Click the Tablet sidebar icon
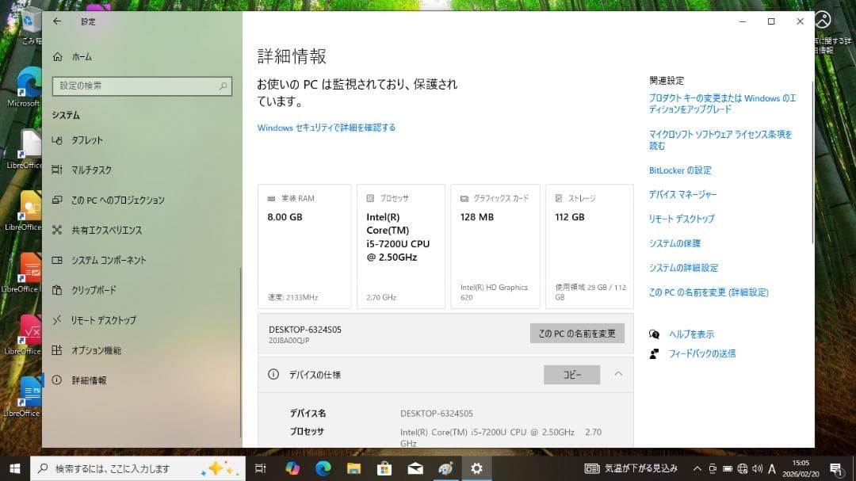The height and width of the screenshot is (481, 856). [57, 140]
